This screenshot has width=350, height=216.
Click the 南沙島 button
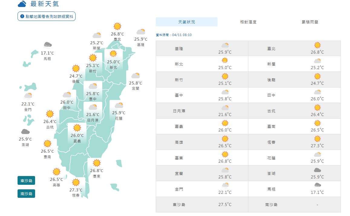pyautogui.click(x=26, y=194)
